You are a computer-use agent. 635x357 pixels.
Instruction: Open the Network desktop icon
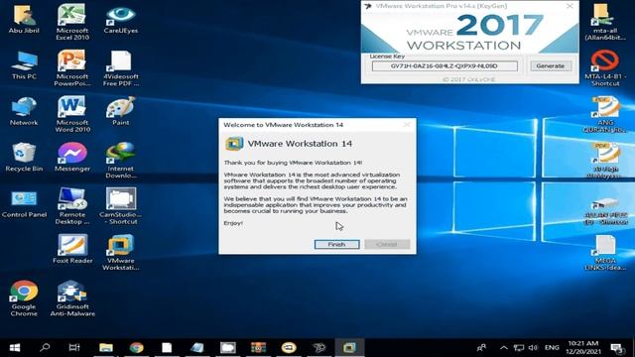coord(24,111)
